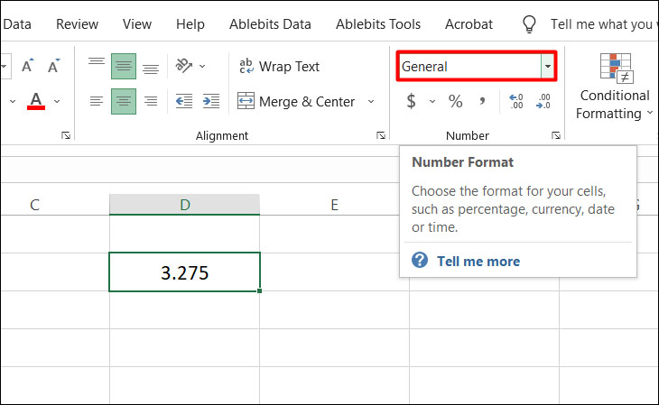Expand the Merge & Center dropdown arrow

pyautogui.click(x=371, y=101)
